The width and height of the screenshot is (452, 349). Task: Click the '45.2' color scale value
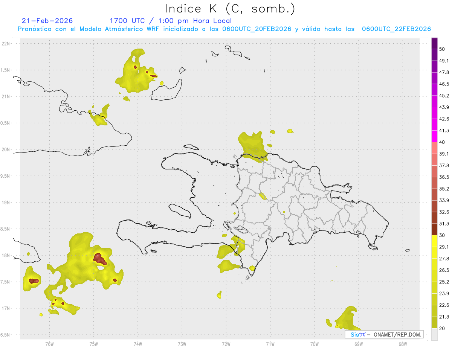point(444,96)
